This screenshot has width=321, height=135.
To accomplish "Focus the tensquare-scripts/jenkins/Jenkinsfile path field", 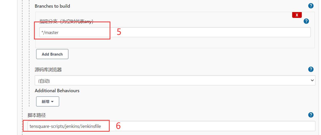I will coord(171,126).
